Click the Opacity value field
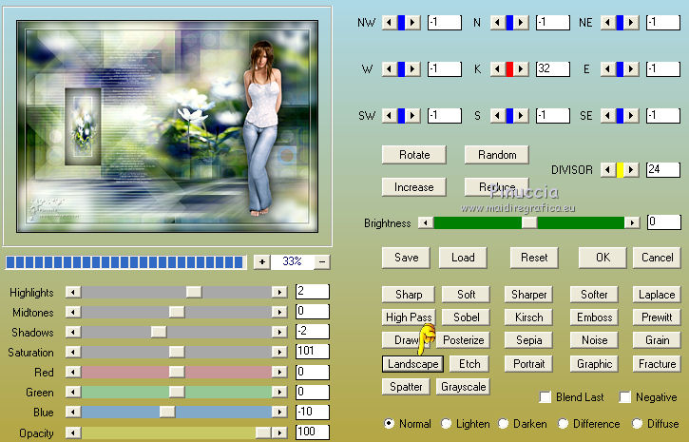Image resolution: width=689 pixels, height=442 pixels. coord(312,432)
